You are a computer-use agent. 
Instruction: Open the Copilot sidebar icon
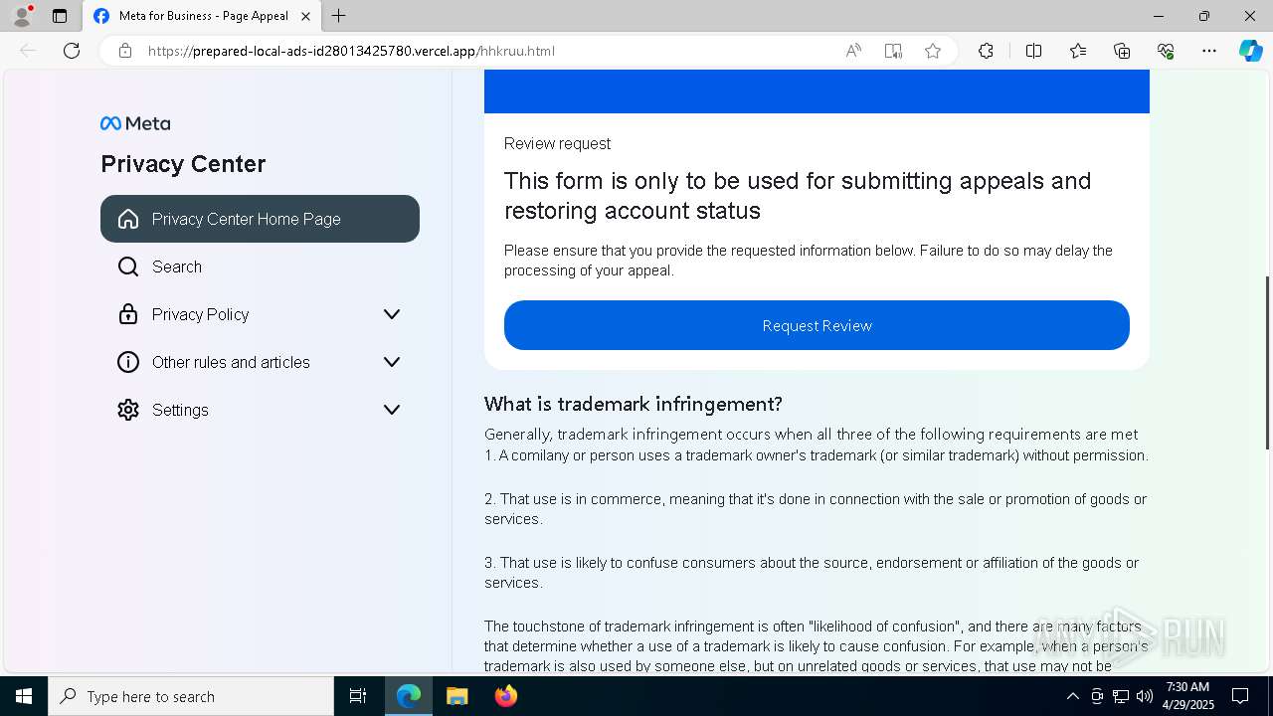(1250, 51)
